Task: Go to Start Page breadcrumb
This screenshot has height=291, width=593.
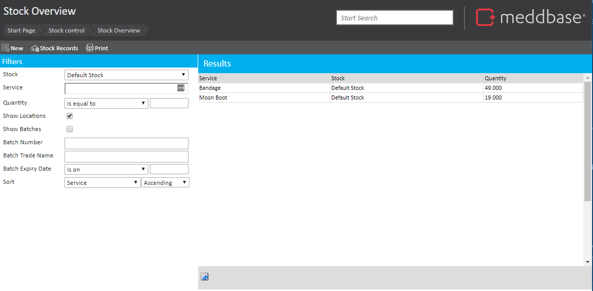Action: click(21, 30)
